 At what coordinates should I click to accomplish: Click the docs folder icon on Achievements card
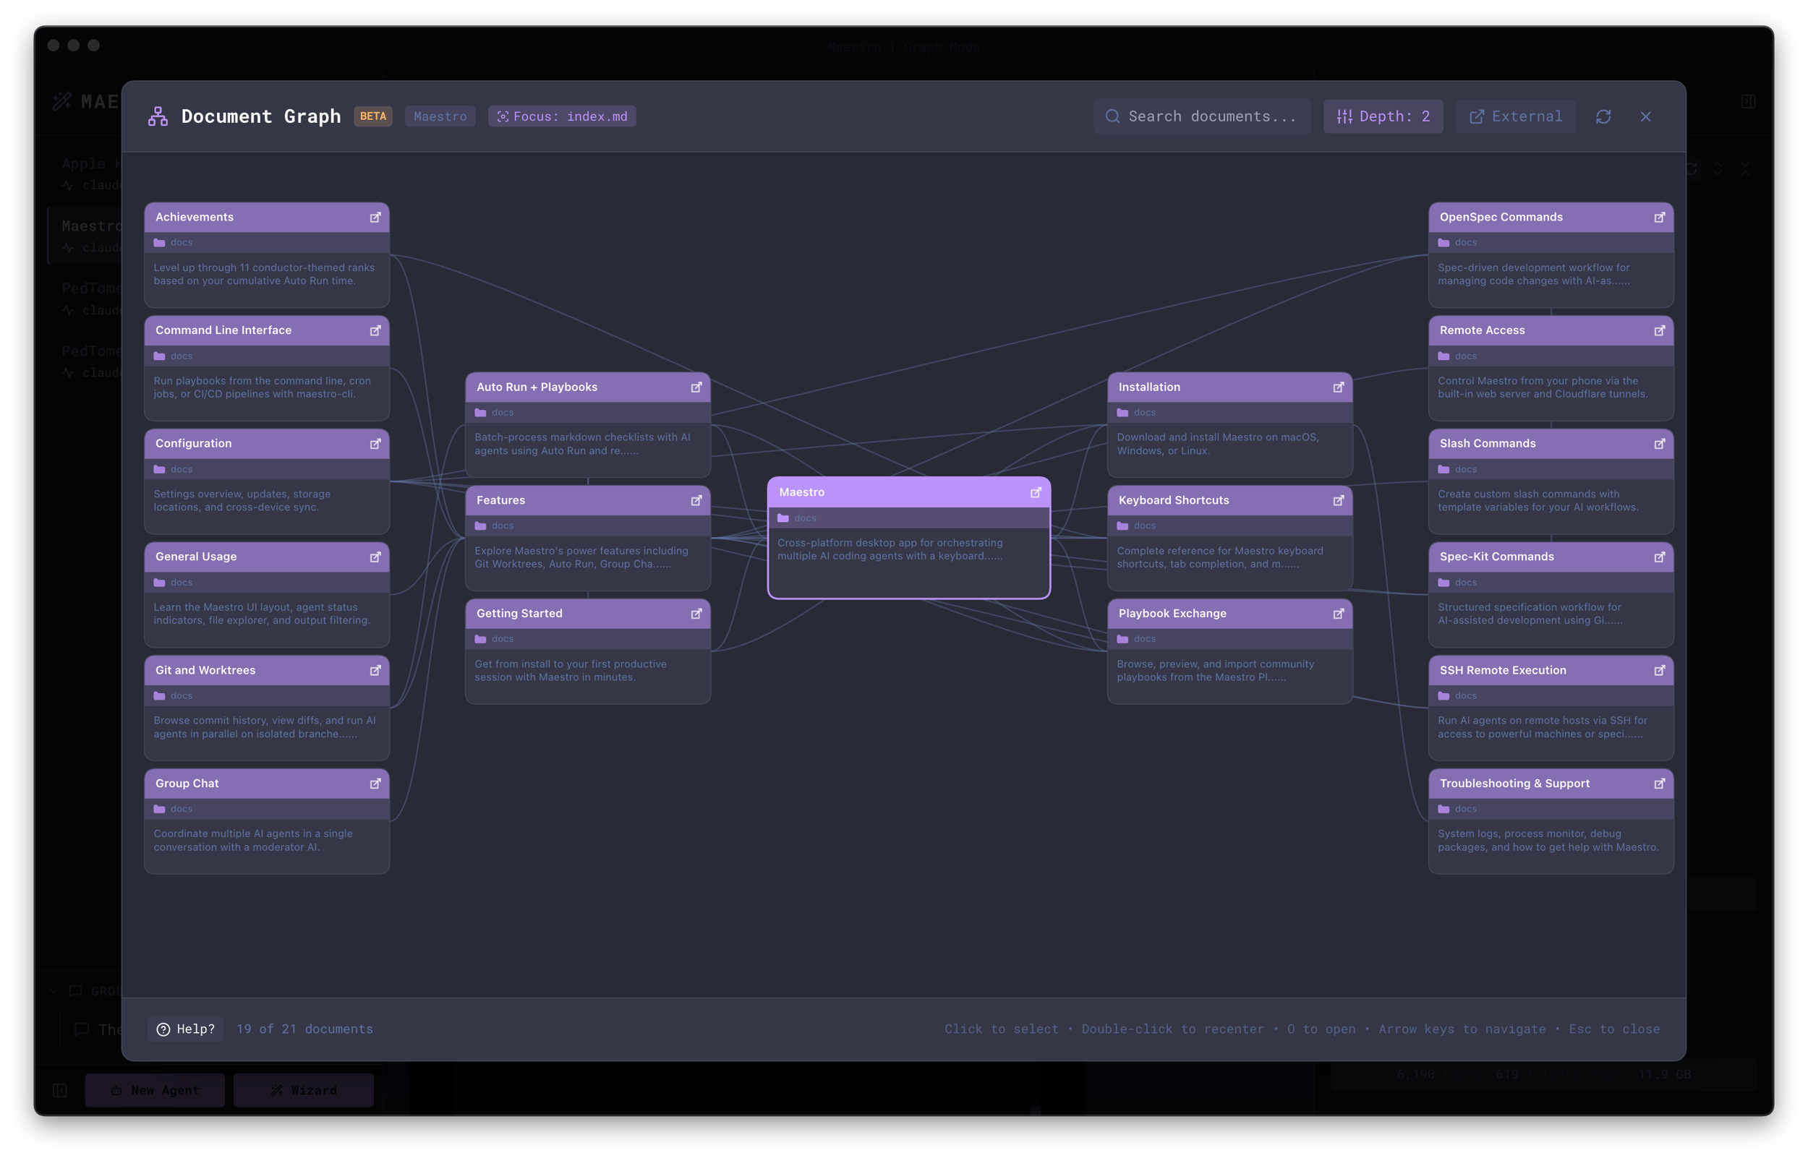click(x=159, y=243)
